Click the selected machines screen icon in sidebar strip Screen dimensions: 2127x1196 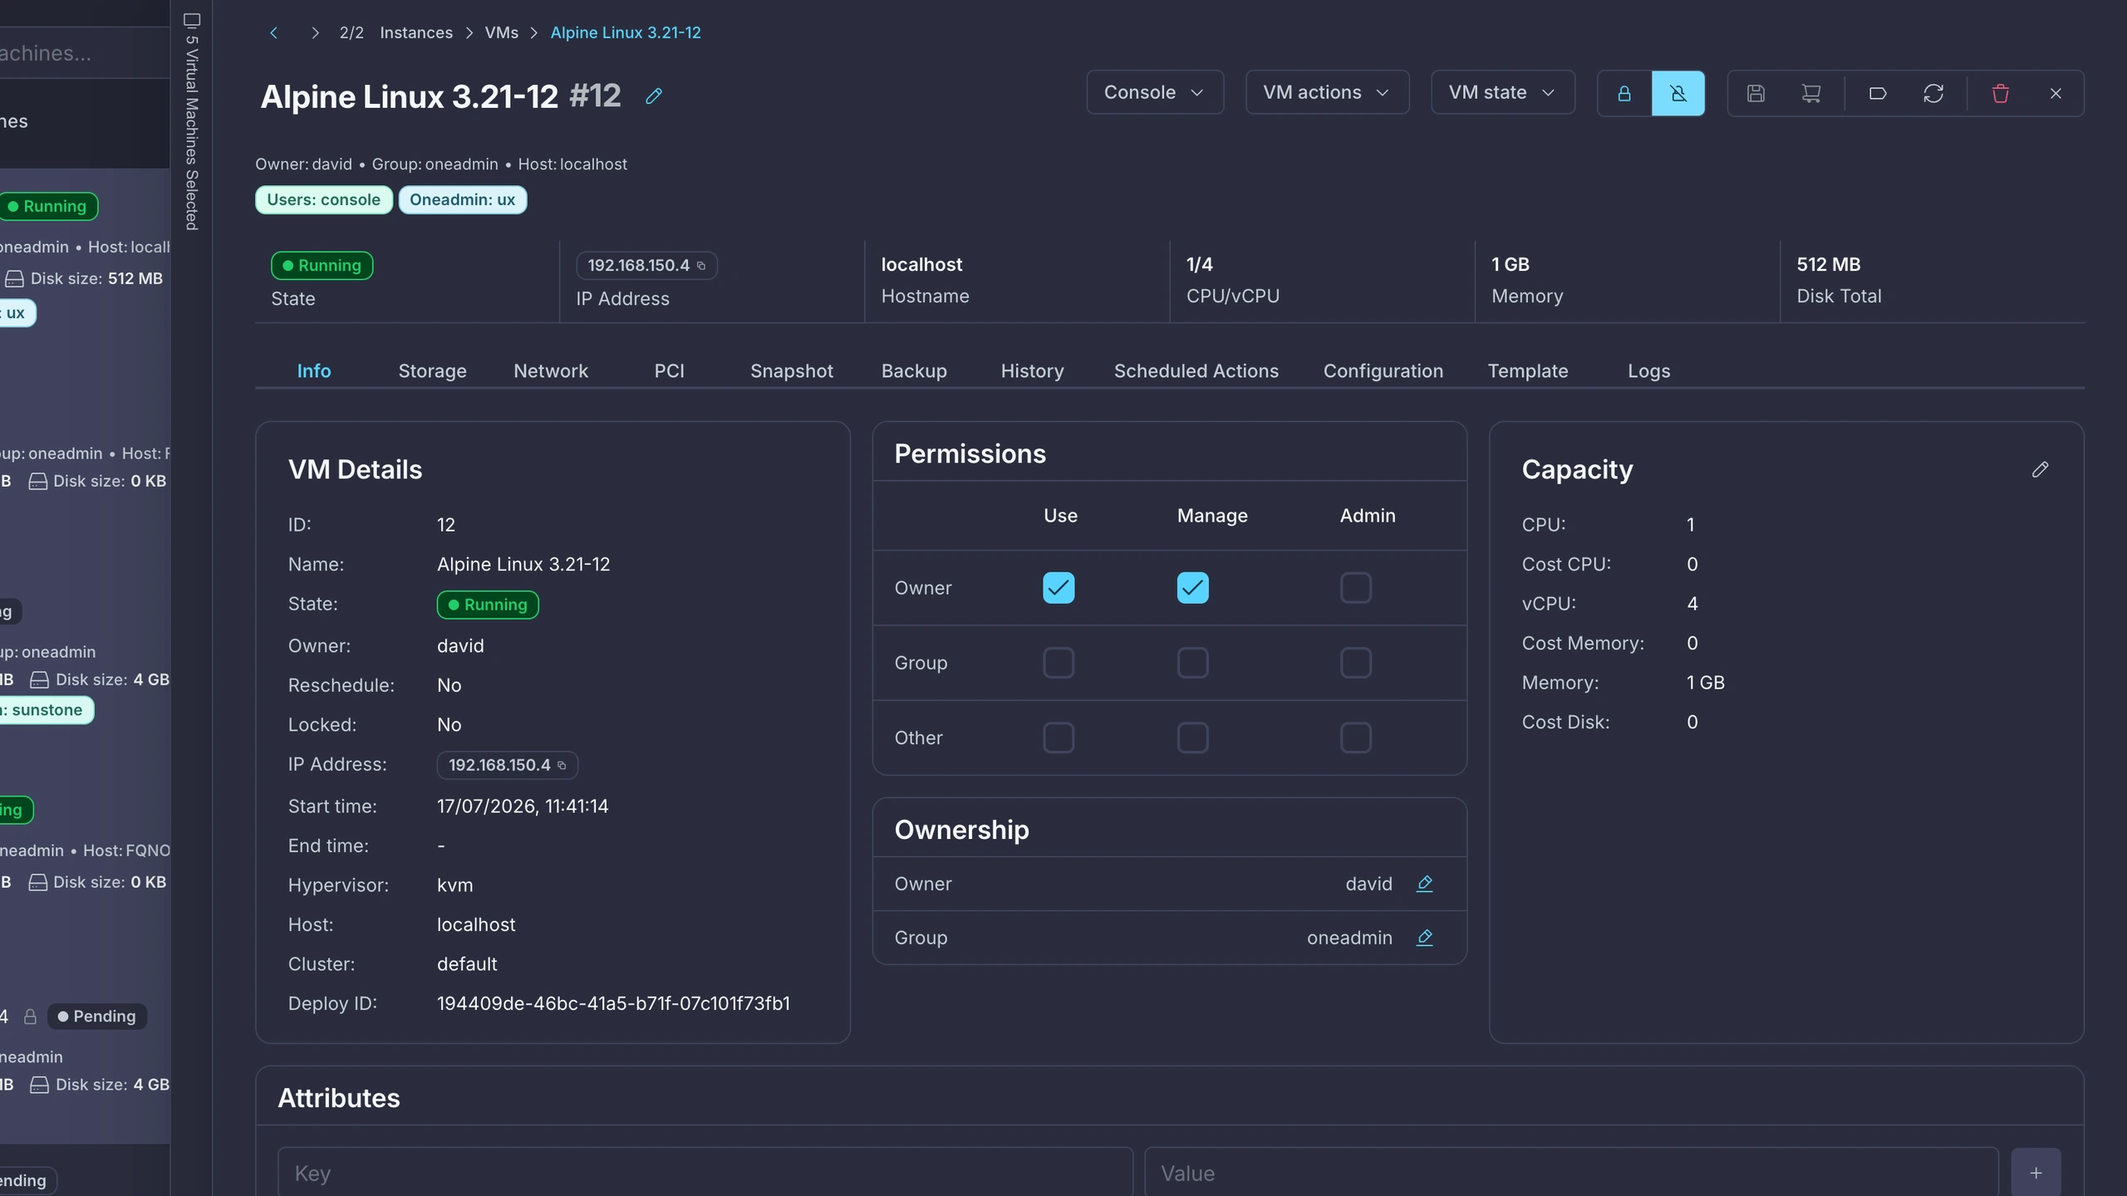(192, 20)
